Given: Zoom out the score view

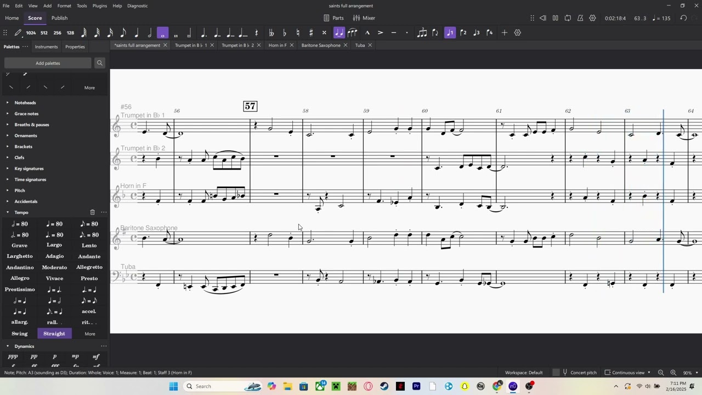Looking at the screenshot, I should tap(661, 373).
